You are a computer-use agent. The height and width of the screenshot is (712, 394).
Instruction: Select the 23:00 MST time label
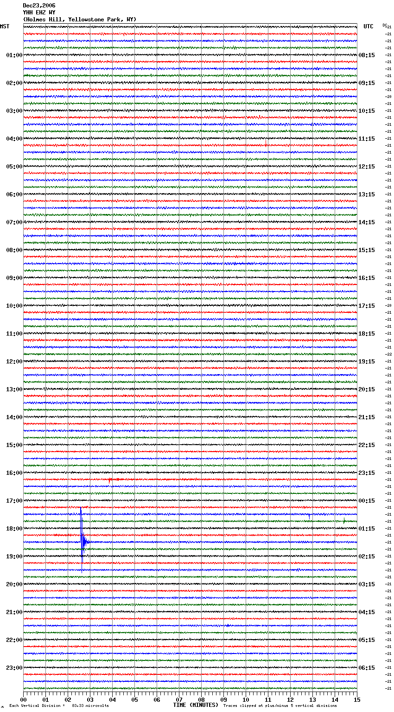14,668
